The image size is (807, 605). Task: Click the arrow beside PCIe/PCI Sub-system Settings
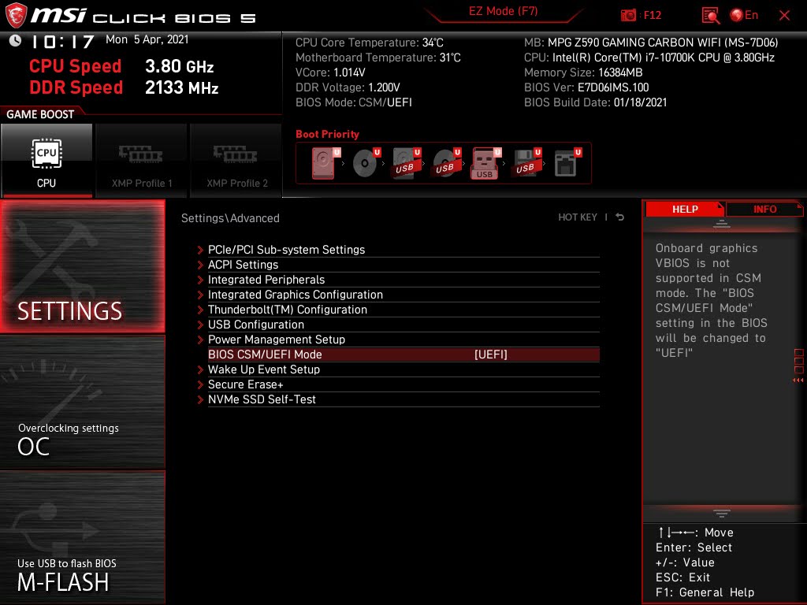pyautogui.click(x=200, y=250)
